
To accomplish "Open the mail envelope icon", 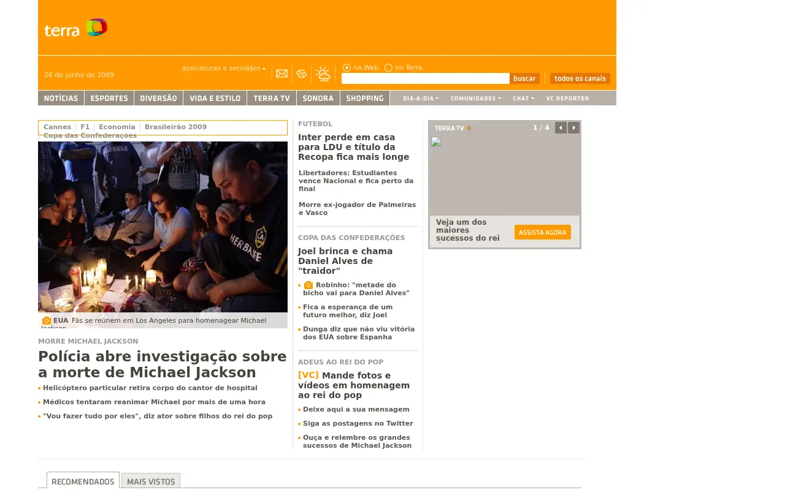I will click(281, 73).
